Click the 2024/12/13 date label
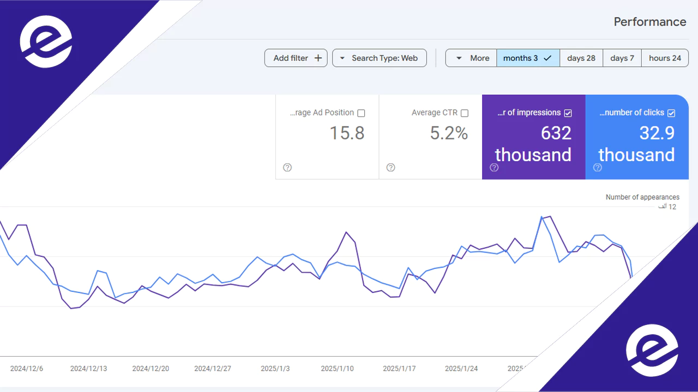Viewport: 698px width, 392px height. click(88, 369)
